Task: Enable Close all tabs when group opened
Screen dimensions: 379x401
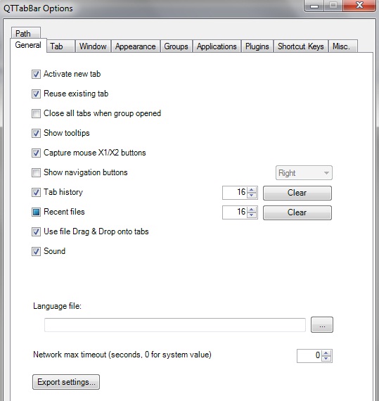Action: [36, 113]
